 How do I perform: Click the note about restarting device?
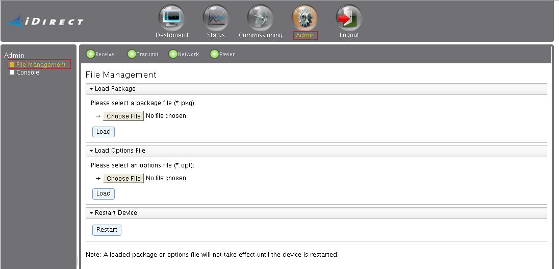(212, 255)
